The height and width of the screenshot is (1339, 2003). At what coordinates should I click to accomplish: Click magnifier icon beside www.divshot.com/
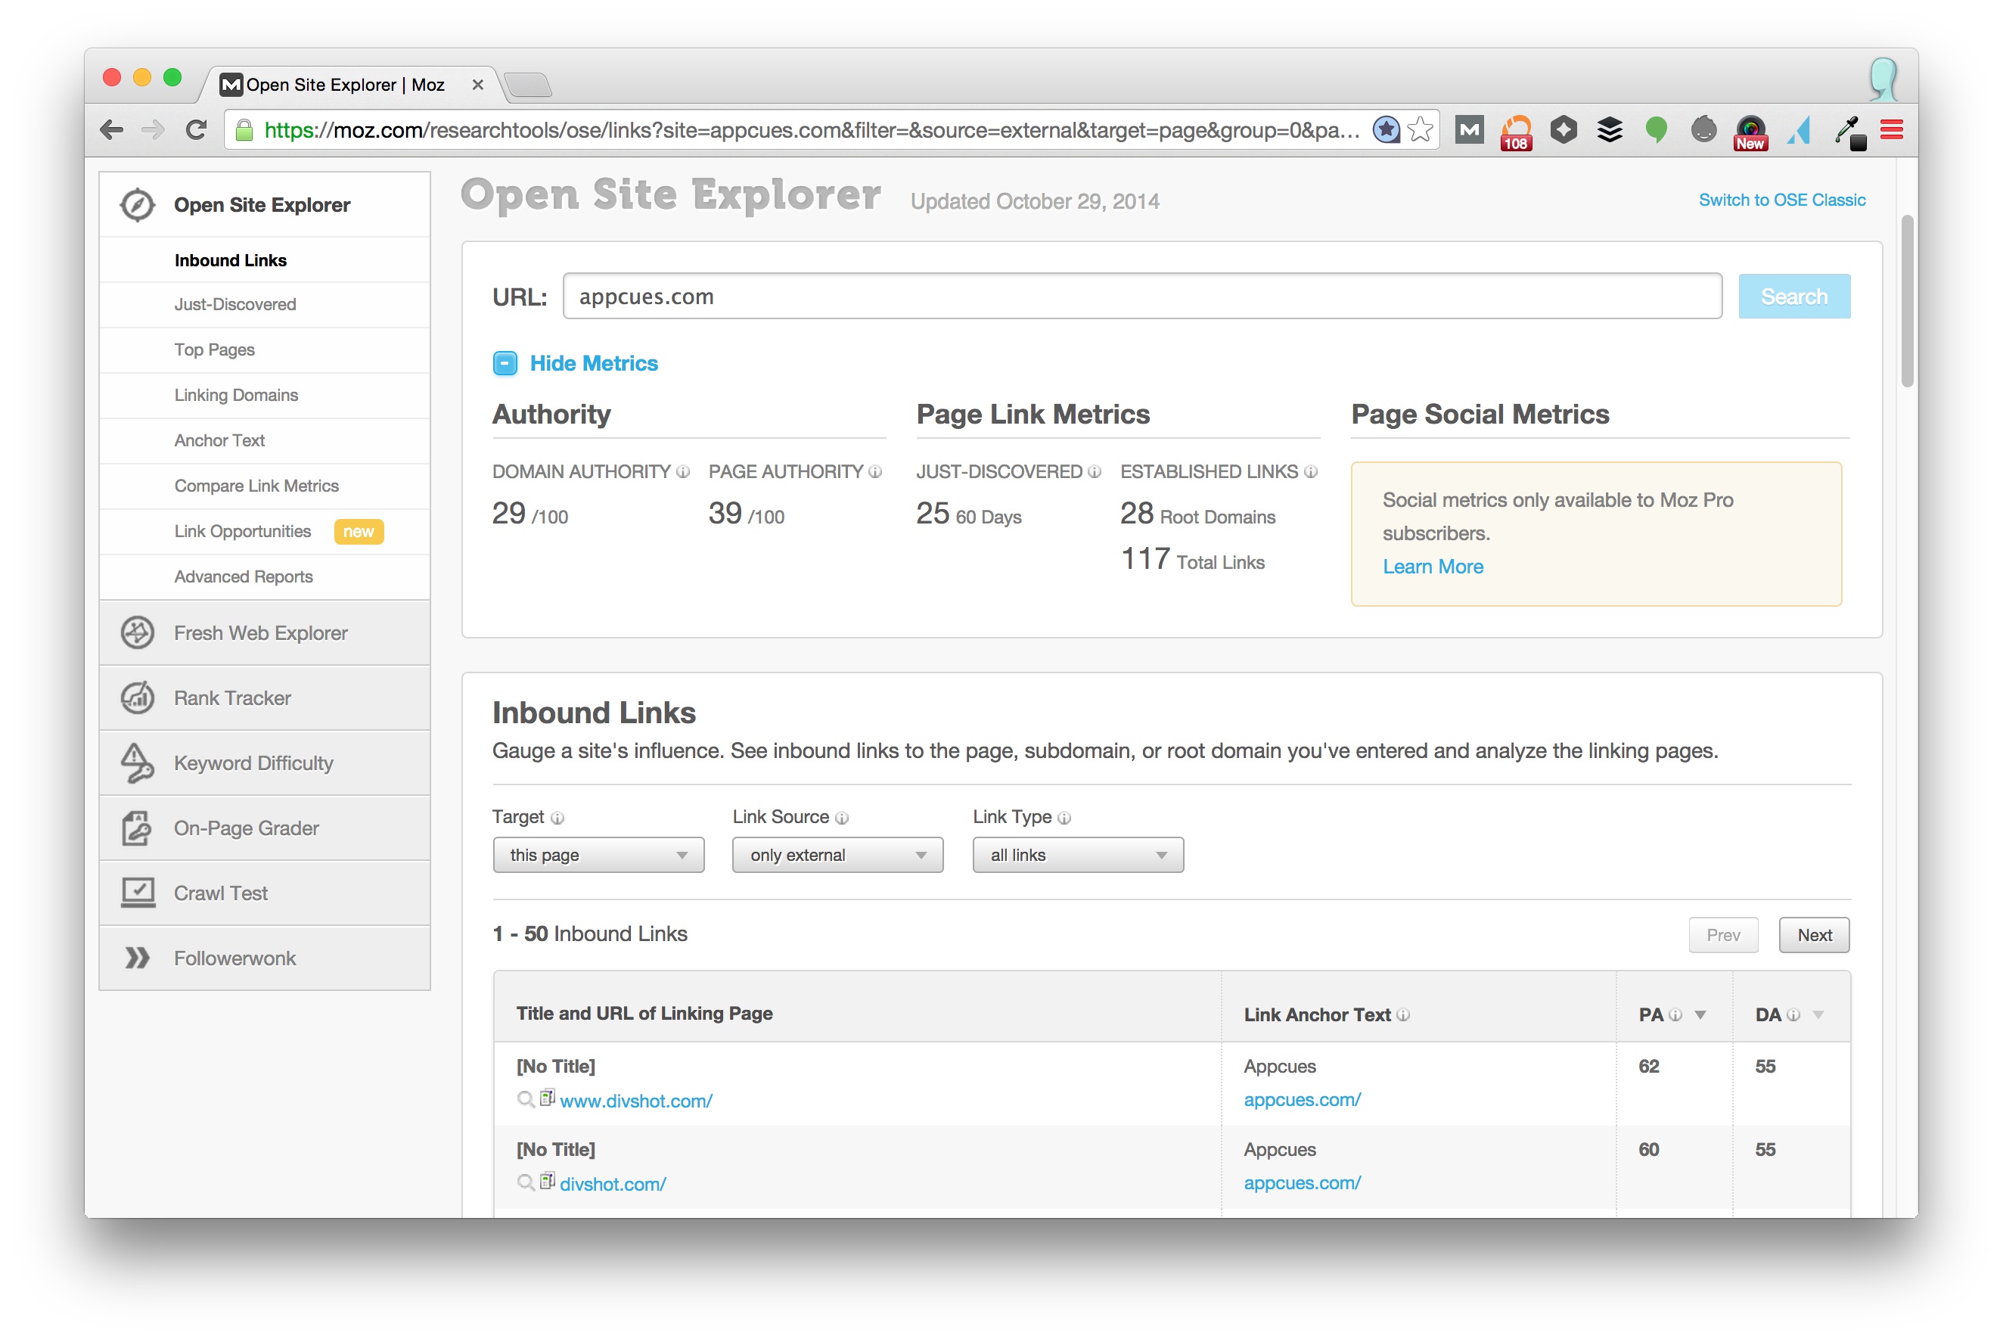(526, 1099)
